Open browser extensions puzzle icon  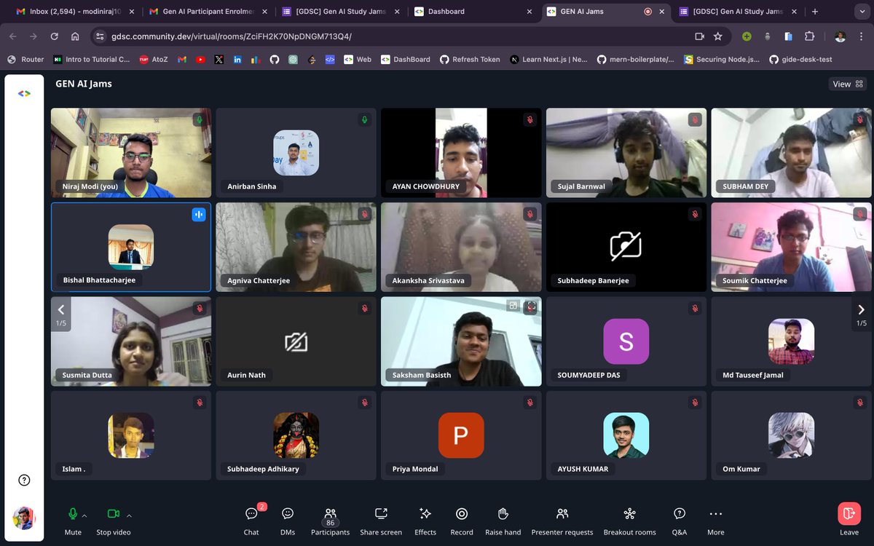click(x=809, y=36)
